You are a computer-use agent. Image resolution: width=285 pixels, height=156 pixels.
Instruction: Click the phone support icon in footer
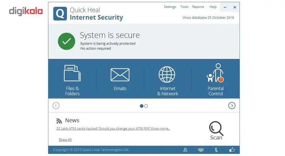[x=216, y=150]
